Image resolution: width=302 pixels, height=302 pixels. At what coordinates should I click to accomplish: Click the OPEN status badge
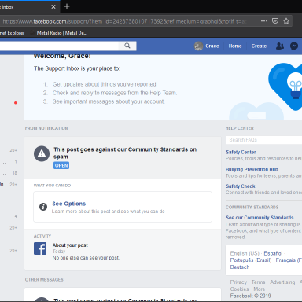tap(61, 165)
